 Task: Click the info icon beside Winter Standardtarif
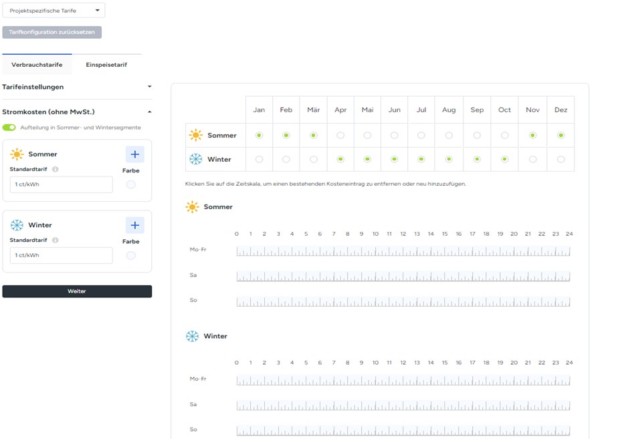(x=55, y=240)
